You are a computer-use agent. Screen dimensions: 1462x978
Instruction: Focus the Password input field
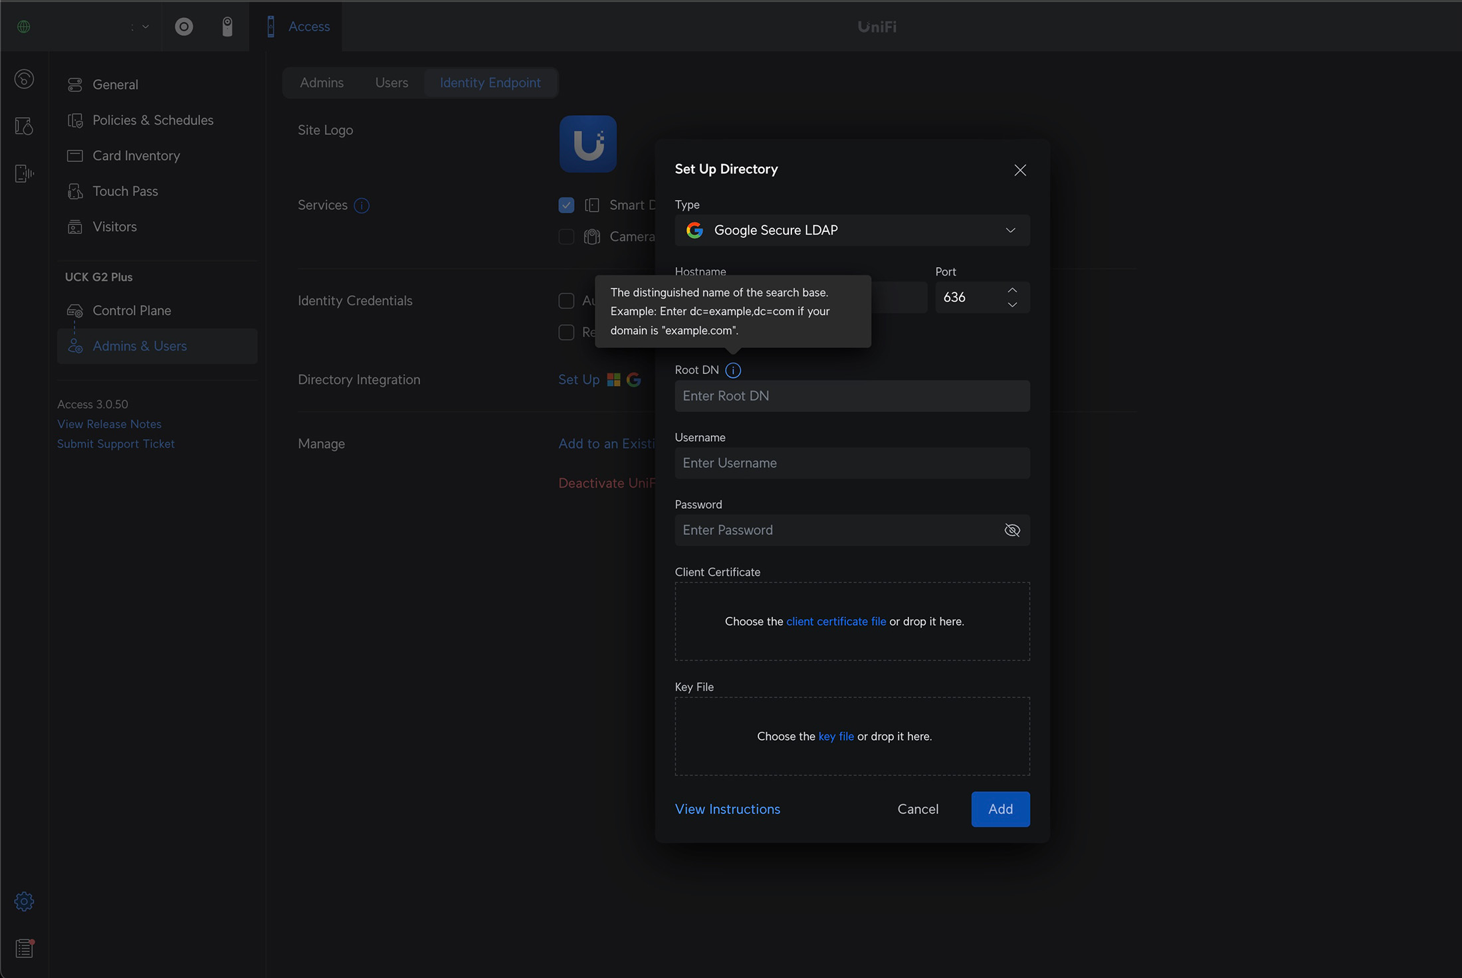(837, 530)
